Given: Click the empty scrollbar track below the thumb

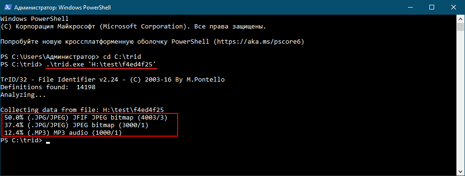Looking at the screenshot, I should [460, 99].
